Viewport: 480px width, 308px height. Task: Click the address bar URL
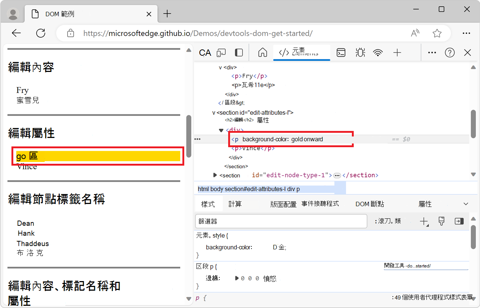click(x=198, y=33)
